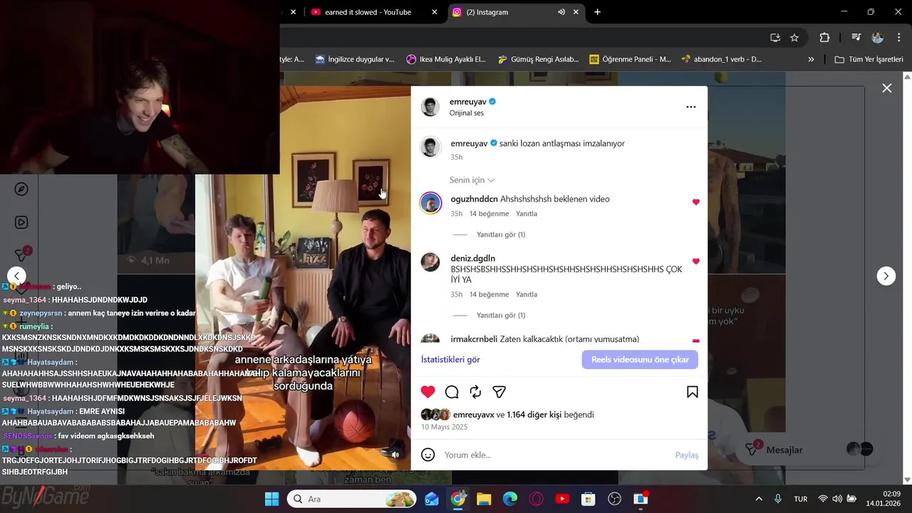Viewport: 912px width, 513px height.
Task: Like the reel with the red heart
Action: 427,392
